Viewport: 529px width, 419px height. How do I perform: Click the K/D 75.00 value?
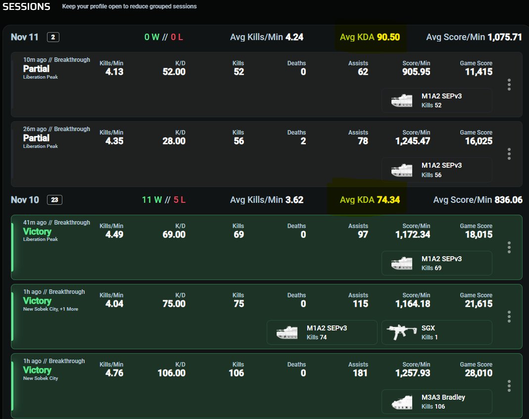(x=174, y=304)
